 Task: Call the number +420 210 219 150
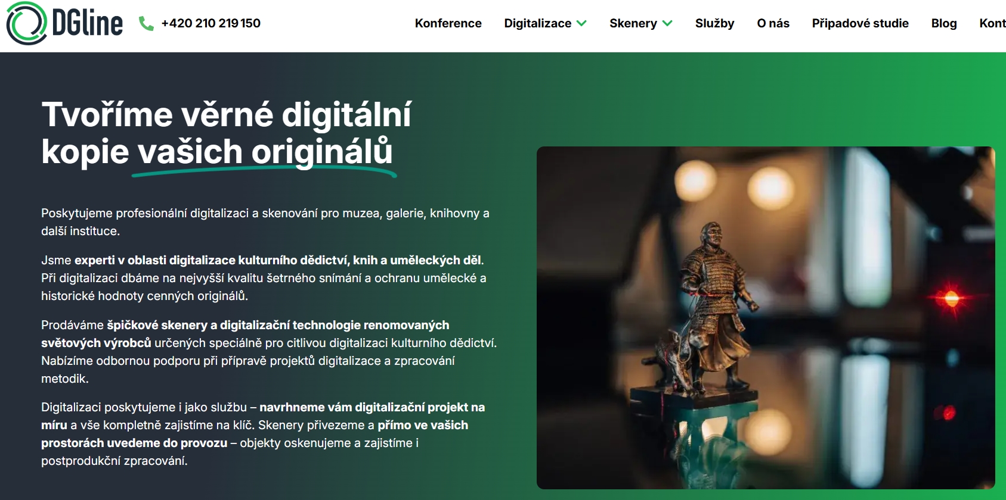click(211, 23)
